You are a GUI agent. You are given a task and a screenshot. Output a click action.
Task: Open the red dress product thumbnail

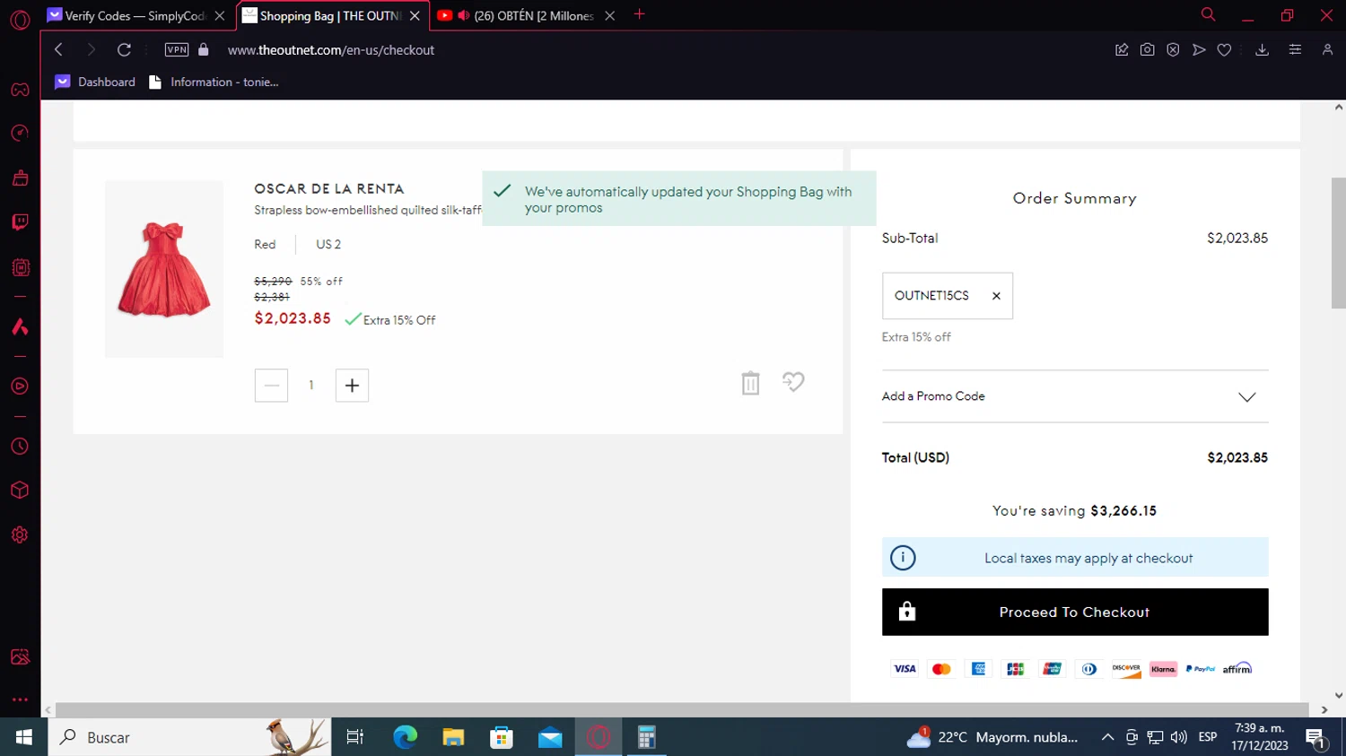pos(164,269)
